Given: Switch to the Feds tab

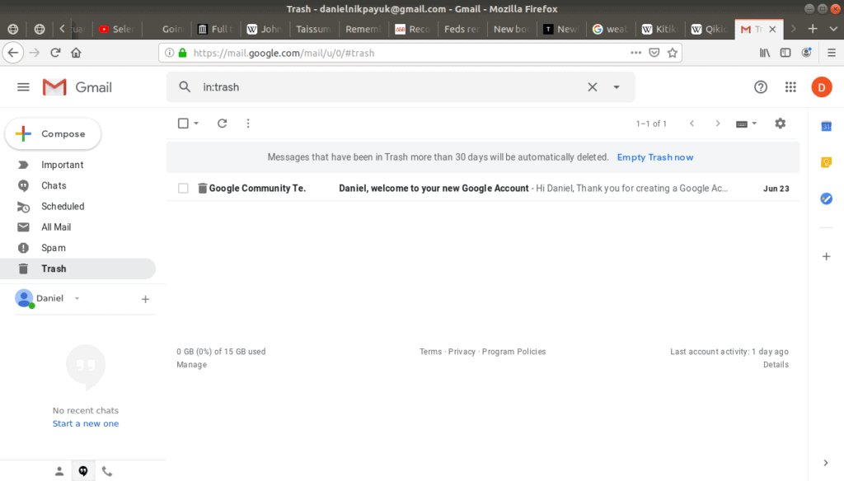Looking at the screenshot, I should 462,29.
